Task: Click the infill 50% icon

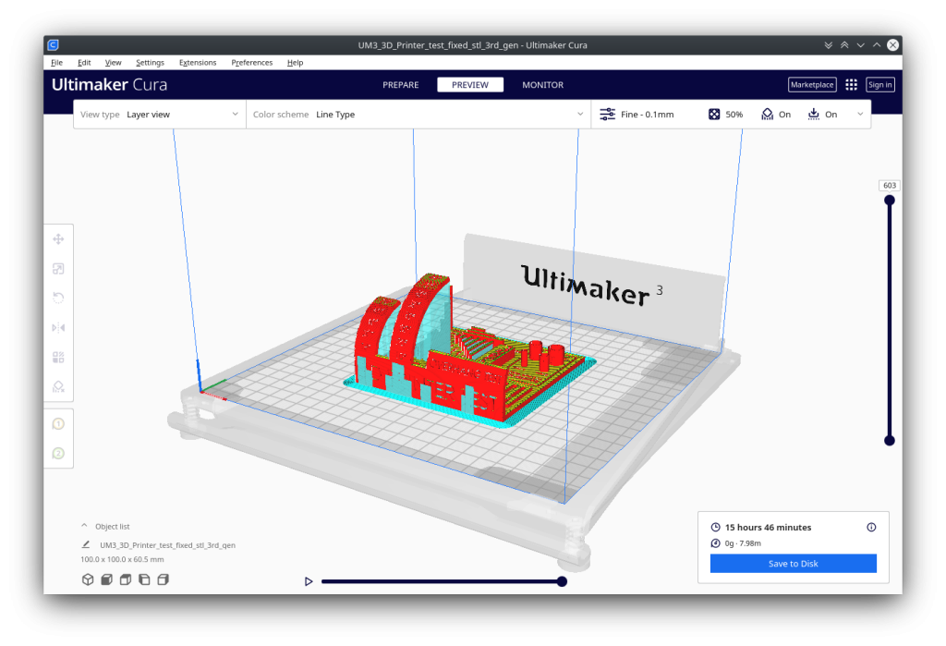Action: coord(714,114)
